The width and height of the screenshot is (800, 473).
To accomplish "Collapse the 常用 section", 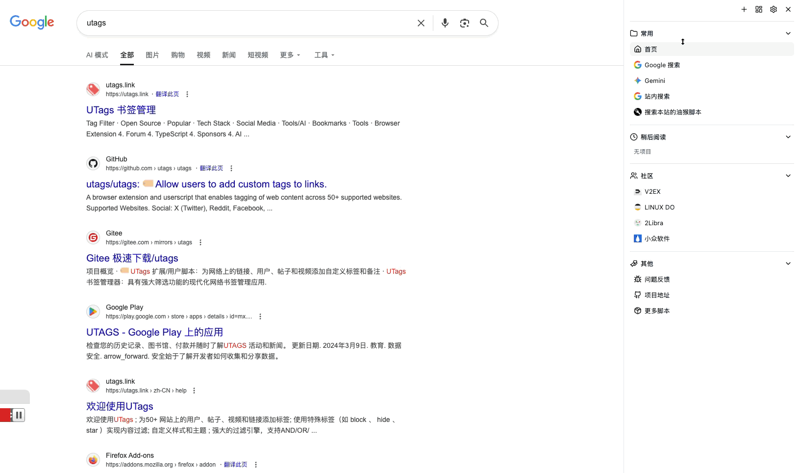I will click(788, 33).
